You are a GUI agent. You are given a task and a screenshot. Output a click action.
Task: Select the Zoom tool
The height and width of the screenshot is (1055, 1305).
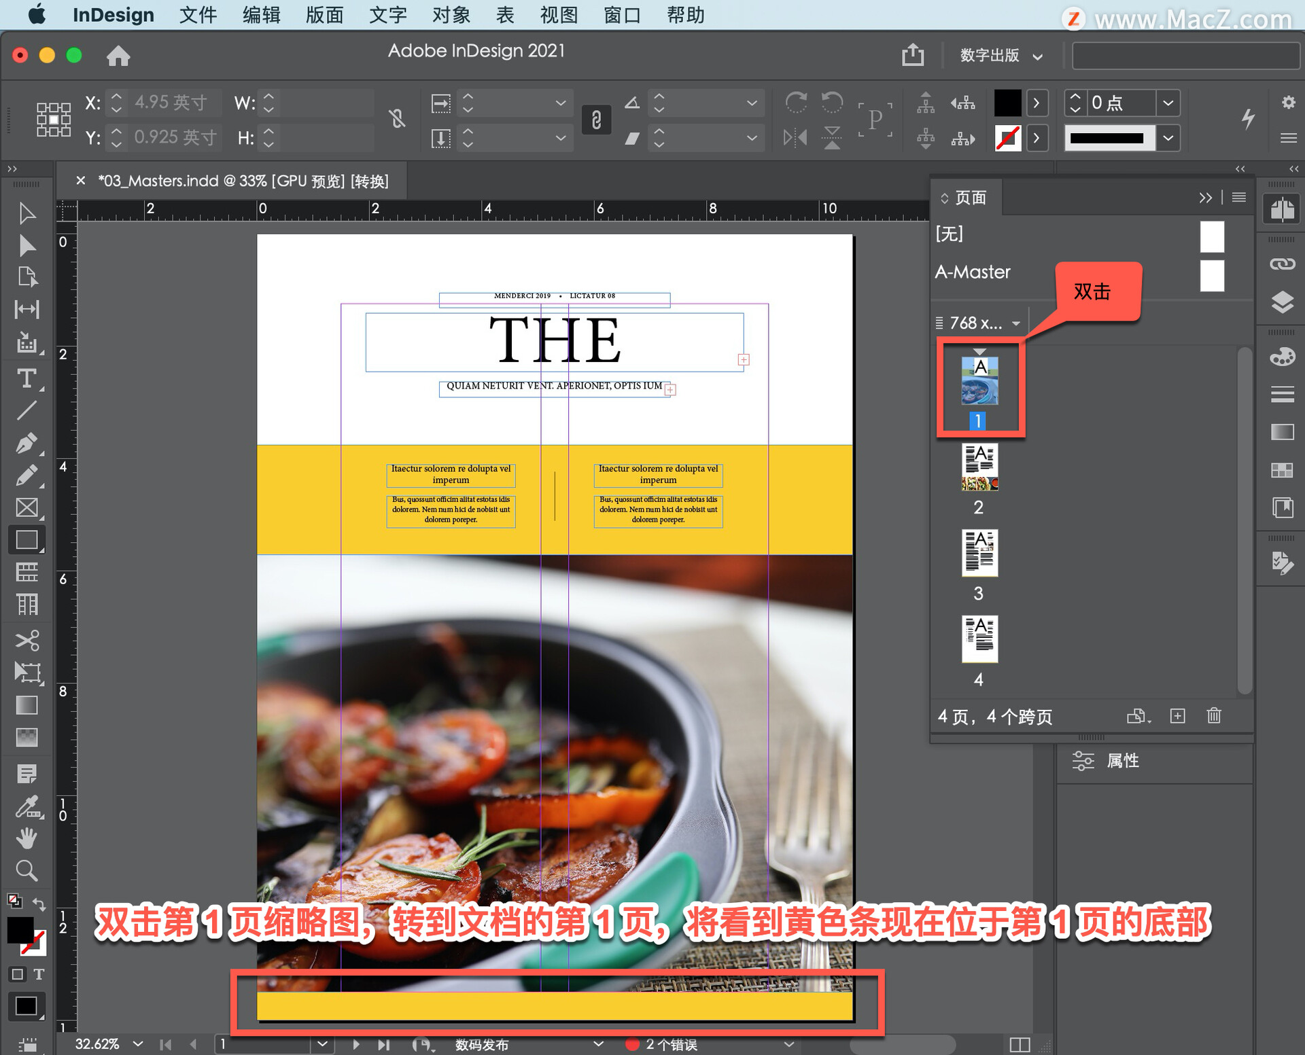(27, 871)
